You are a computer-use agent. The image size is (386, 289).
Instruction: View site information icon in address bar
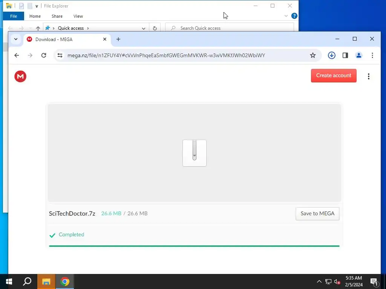point(60,55)
